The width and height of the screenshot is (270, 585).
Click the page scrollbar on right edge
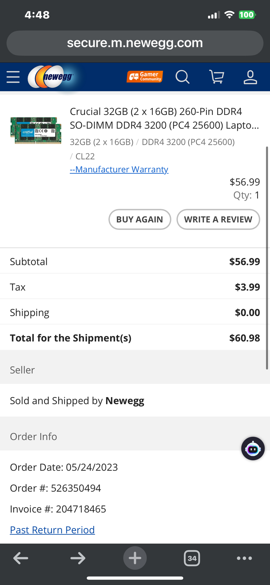tap(267, 258)
